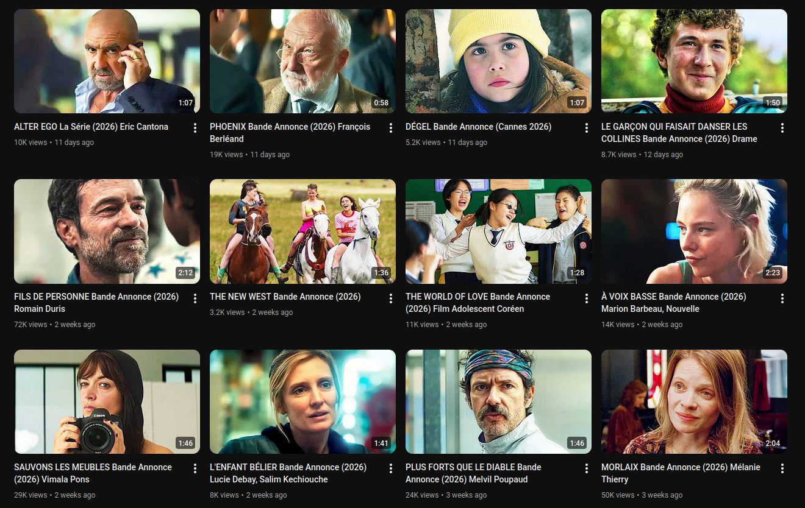Click the 1:36 duration badge on THE NEW WEST
Screen dimensions: 805x508
381,273
